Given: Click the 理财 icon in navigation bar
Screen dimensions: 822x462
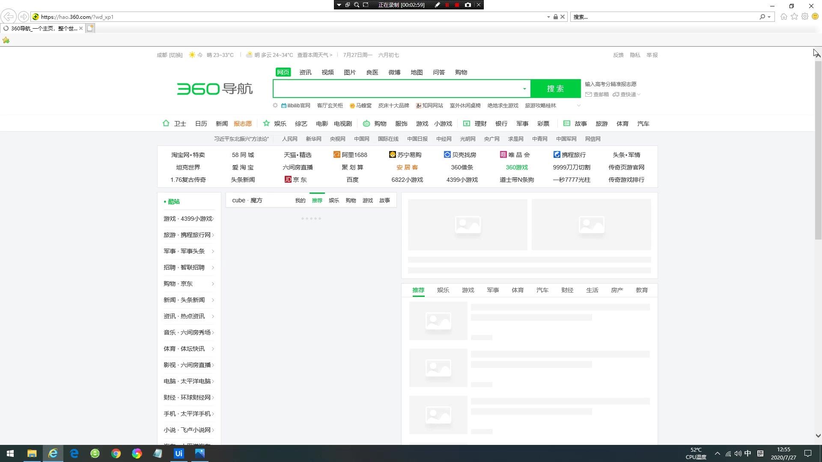Looking at the screenshot, I should (x=467, y=124).
